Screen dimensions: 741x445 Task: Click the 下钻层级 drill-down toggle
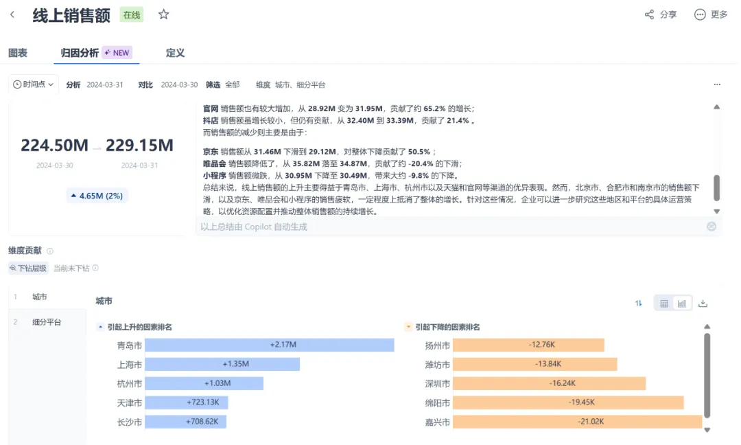[27, 268]
